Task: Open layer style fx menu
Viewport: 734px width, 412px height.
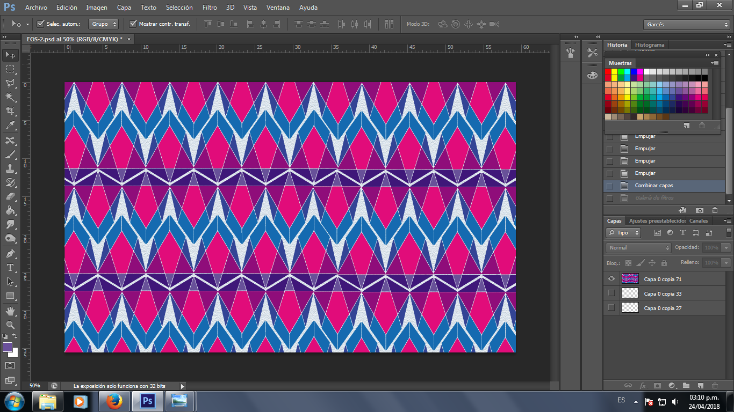Action: tap(643, 385)
